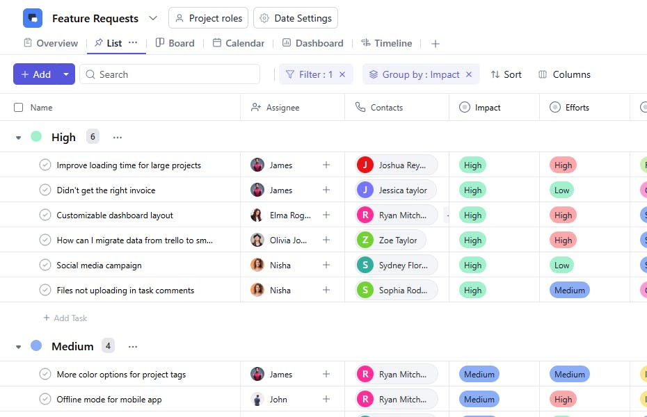Click 'Add Task' under the High group
Viewport: 647px width, 417px height.
tap(65, 318)
